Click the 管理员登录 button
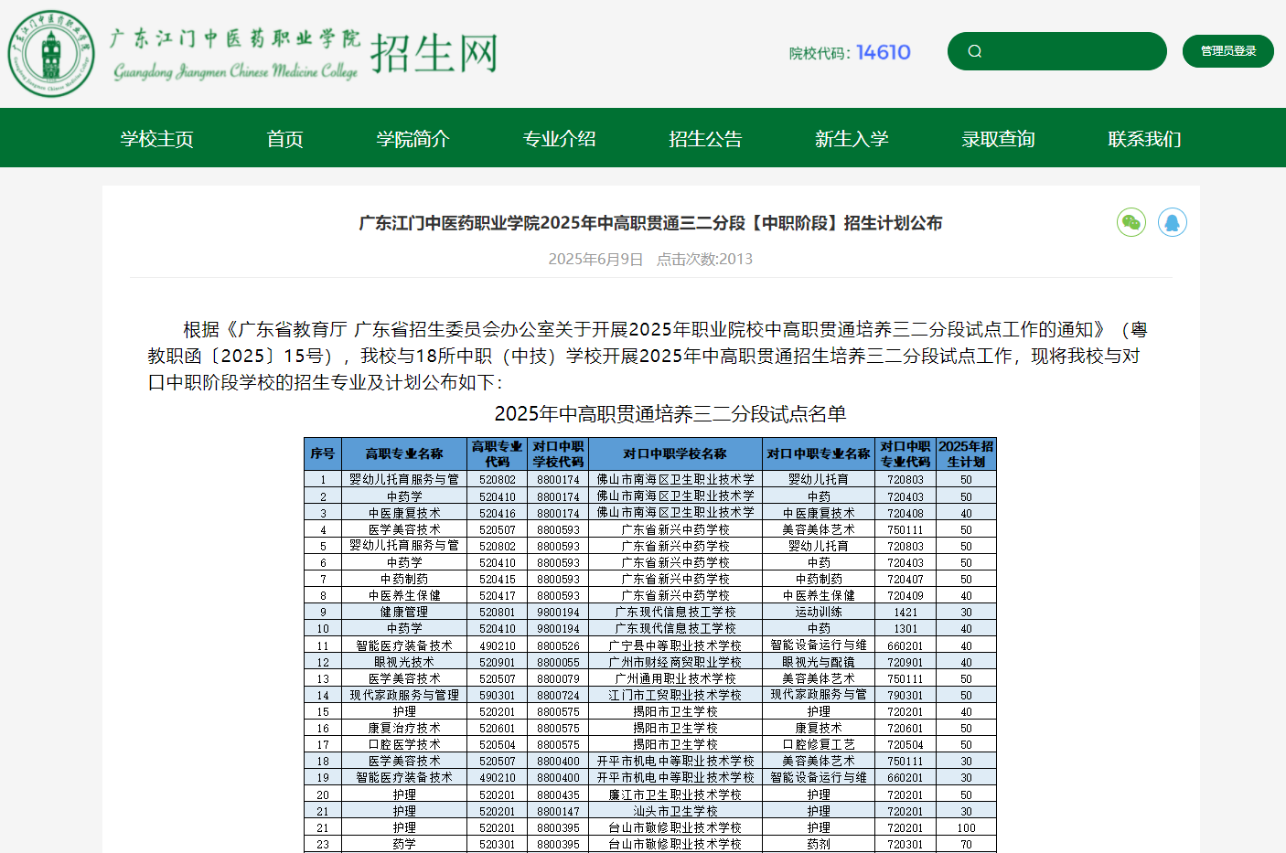The image size is (1286, 853). 1227,51
